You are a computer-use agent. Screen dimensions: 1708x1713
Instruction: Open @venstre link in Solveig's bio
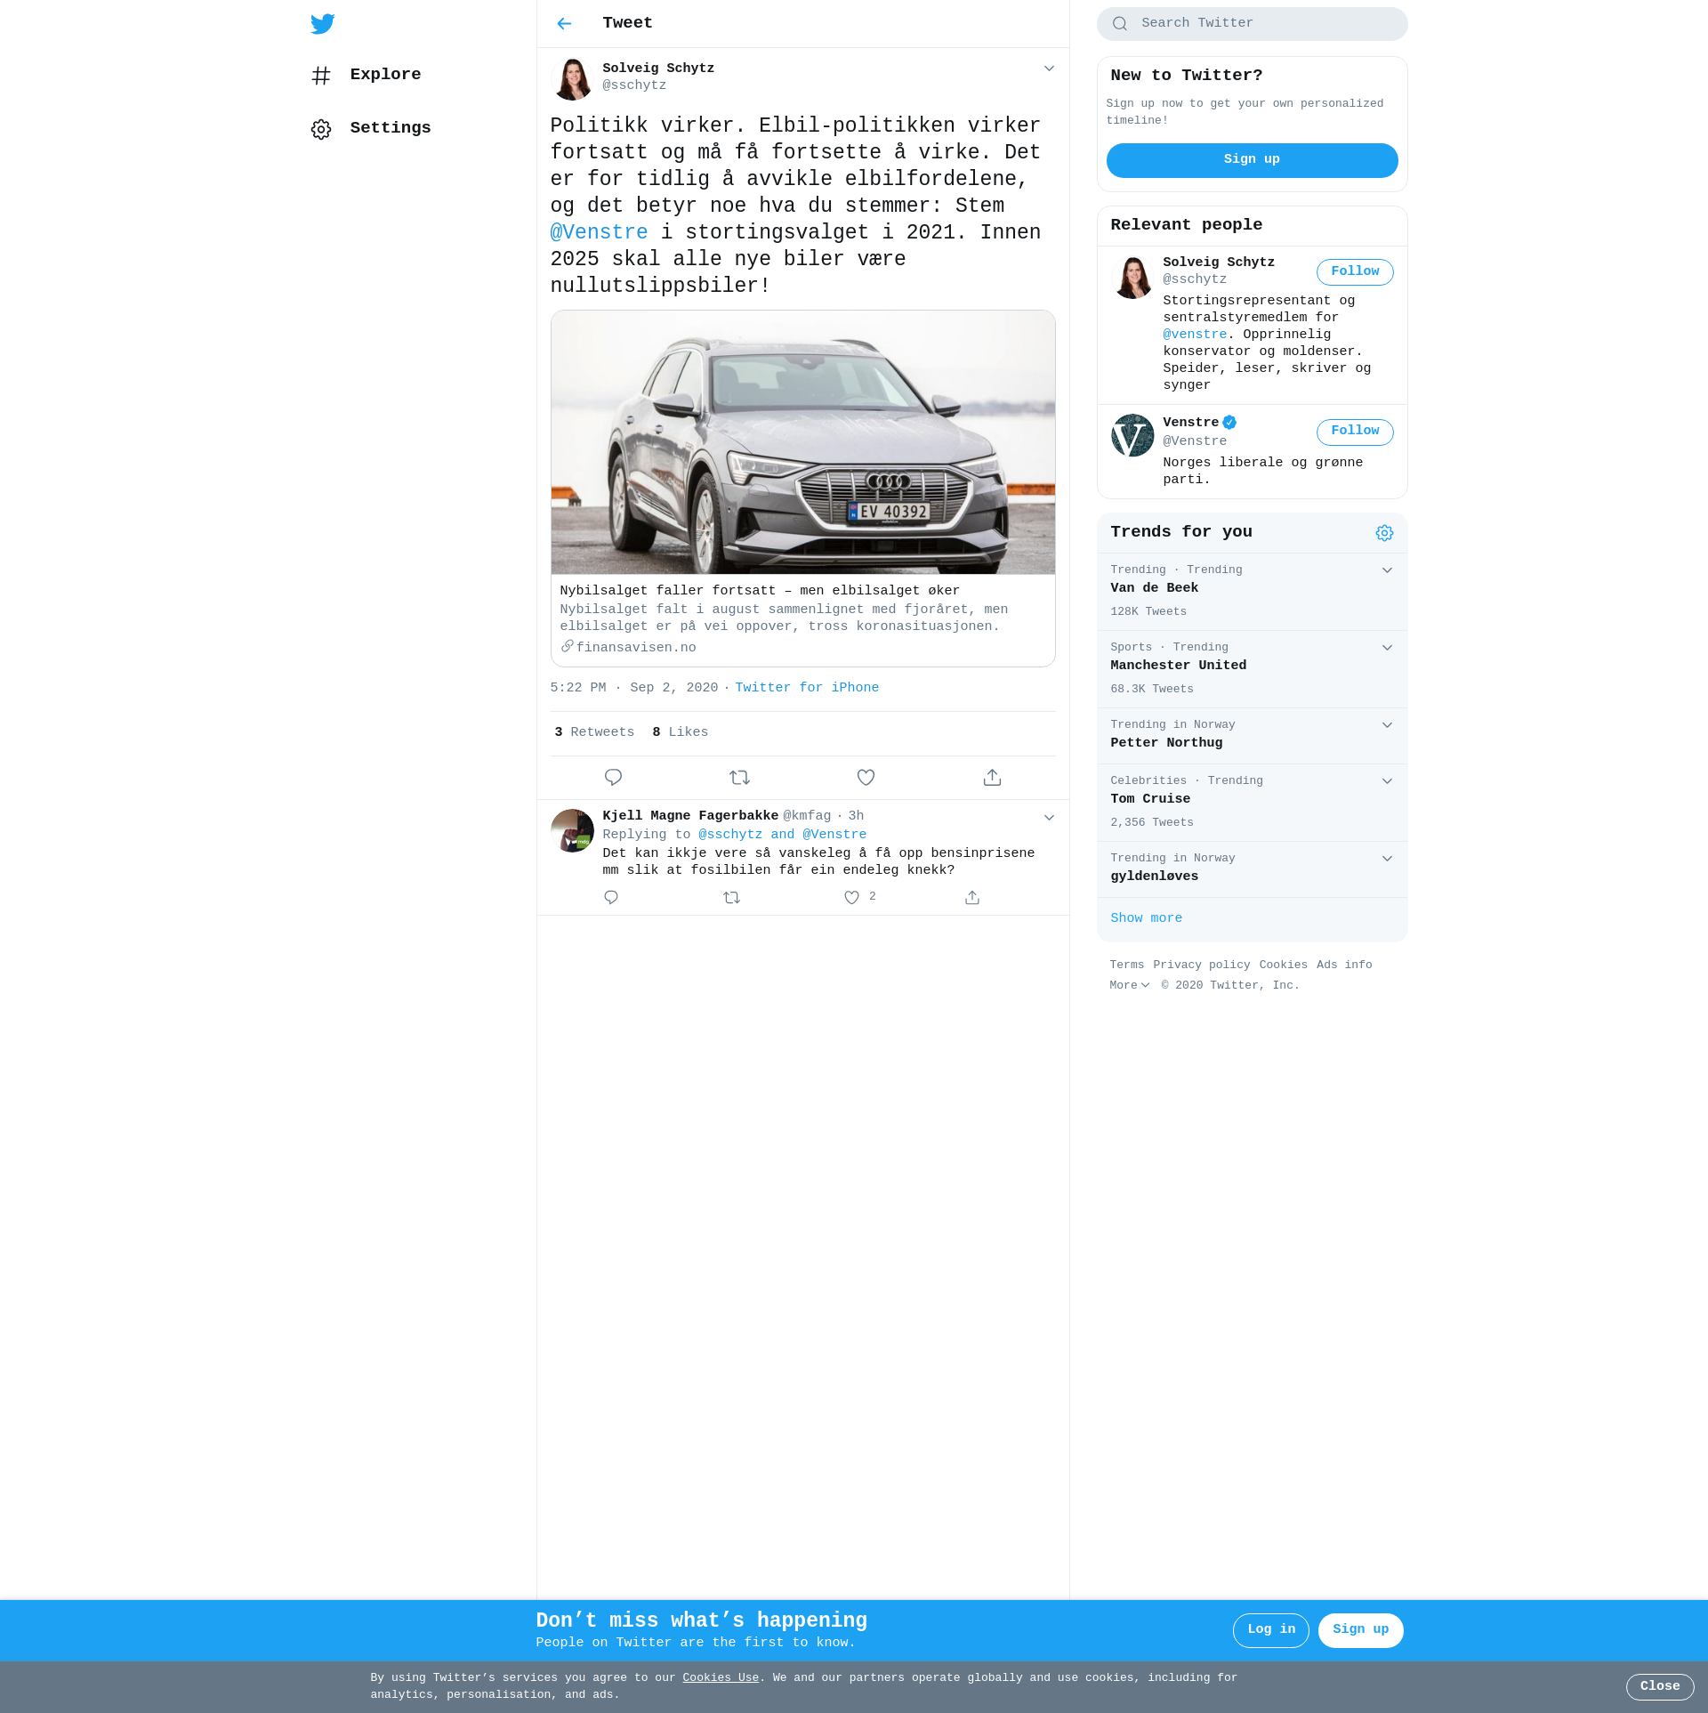[1195, 335]
